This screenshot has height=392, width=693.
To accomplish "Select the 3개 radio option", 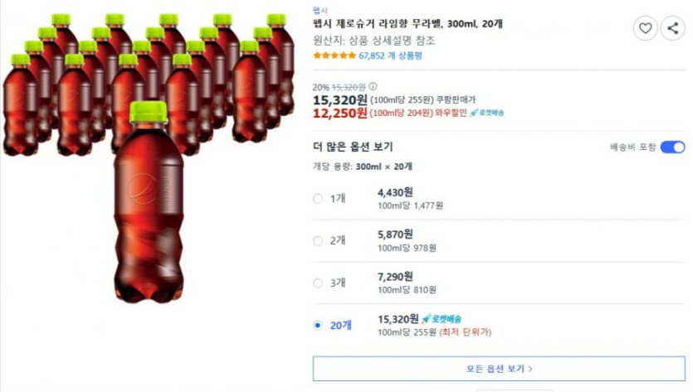I will [318, 283].
